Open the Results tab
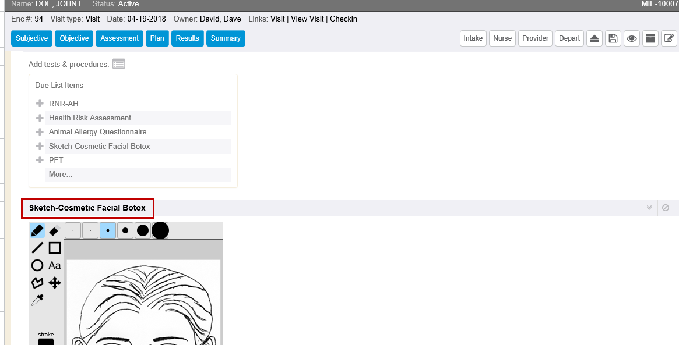 187,38
